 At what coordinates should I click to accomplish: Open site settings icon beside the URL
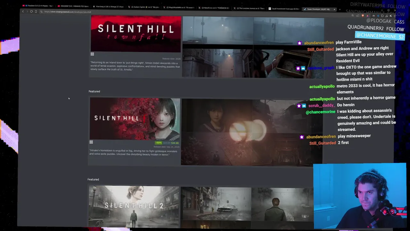(x=41, y=12)
